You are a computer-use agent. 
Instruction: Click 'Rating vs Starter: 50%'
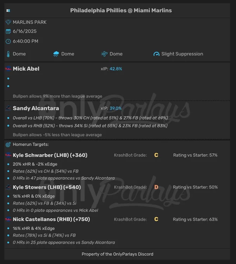pos(195,187)
